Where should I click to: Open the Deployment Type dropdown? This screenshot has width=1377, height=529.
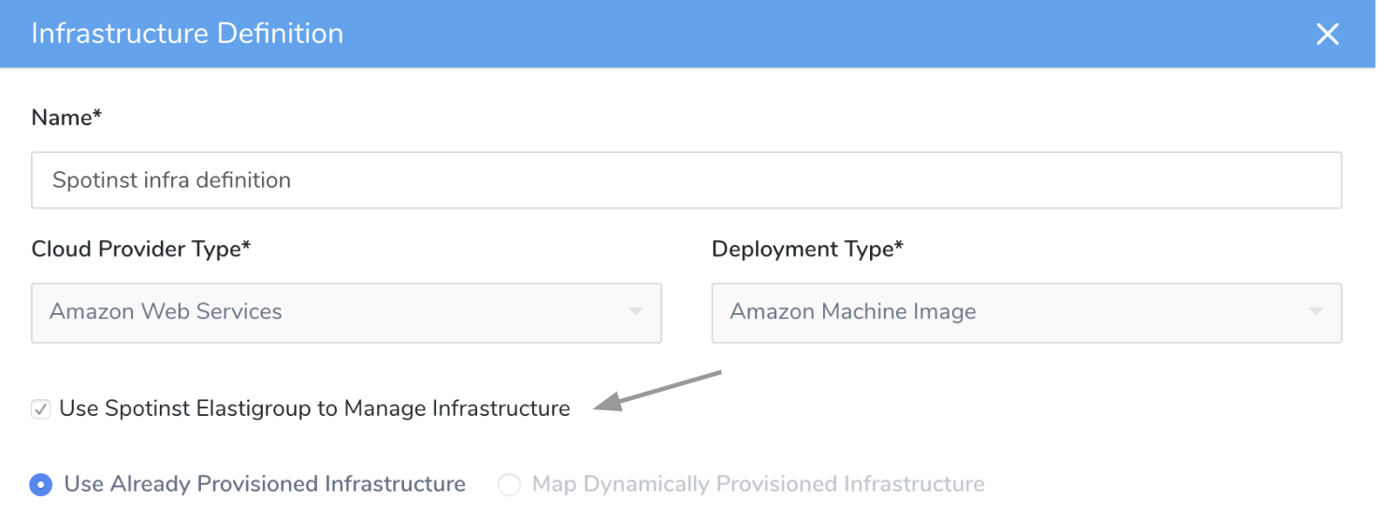[1027, 312]
